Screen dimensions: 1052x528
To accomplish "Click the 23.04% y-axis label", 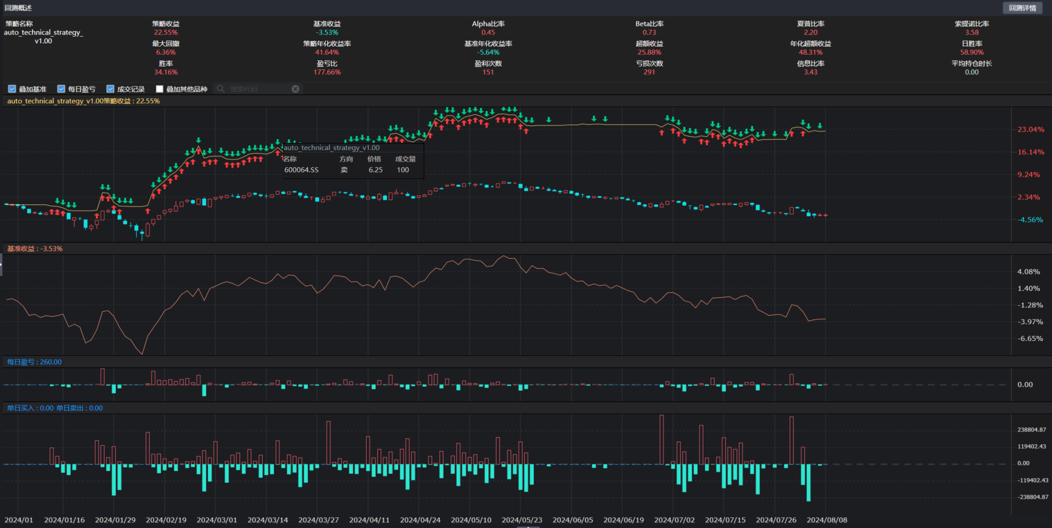I will [1031, 129].
